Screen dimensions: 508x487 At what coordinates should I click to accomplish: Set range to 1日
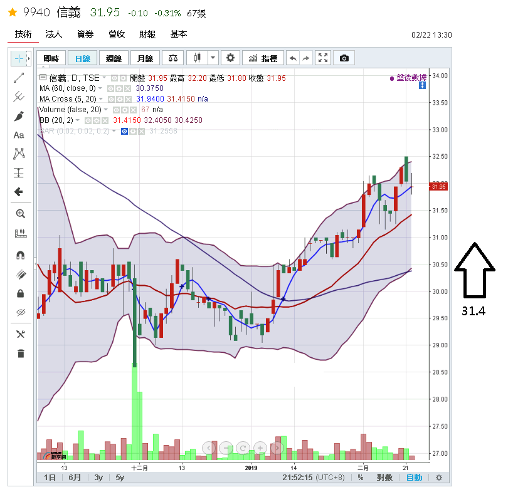click(x=50, y=478)
